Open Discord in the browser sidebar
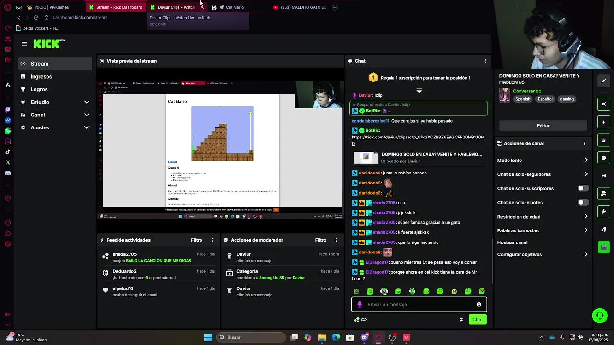The width and height of the screenshot is (614, 345). coord(8,173)
